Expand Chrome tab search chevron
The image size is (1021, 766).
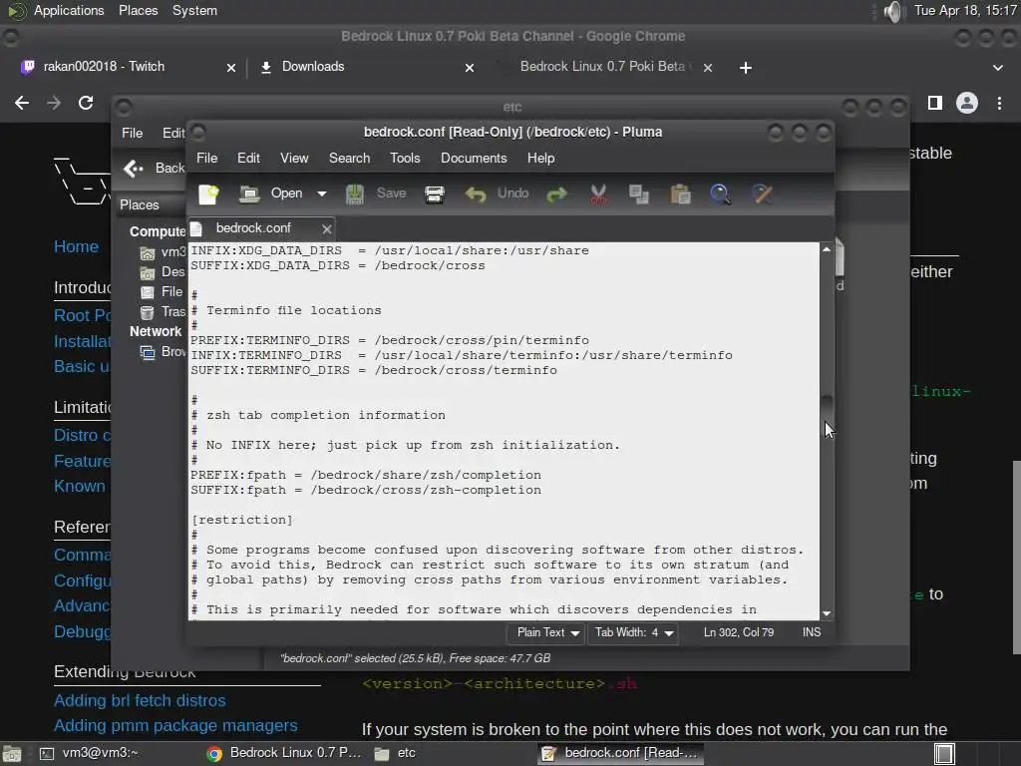(997, 68)
